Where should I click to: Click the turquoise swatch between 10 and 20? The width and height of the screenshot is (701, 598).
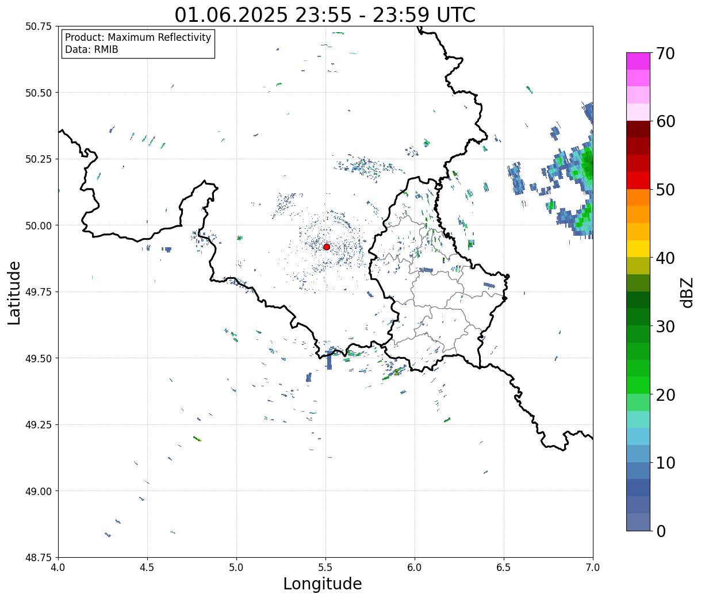(x=638, y=420)
